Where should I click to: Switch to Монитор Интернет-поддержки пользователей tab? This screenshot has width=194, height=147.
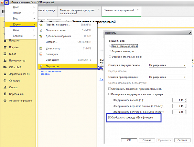79,12
